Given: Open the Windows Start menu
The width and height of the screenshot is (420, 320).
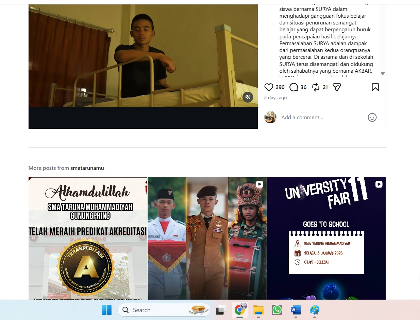Looking at the screenshot, I should [x=106, y=310].
